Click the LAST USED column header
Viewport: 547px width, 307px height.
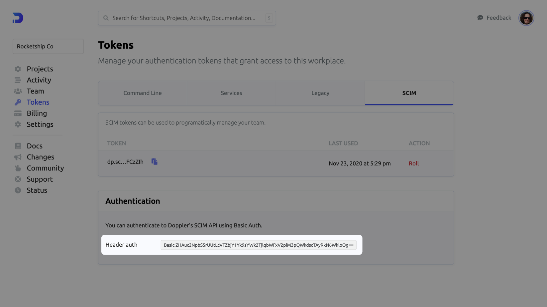point(343,143)
